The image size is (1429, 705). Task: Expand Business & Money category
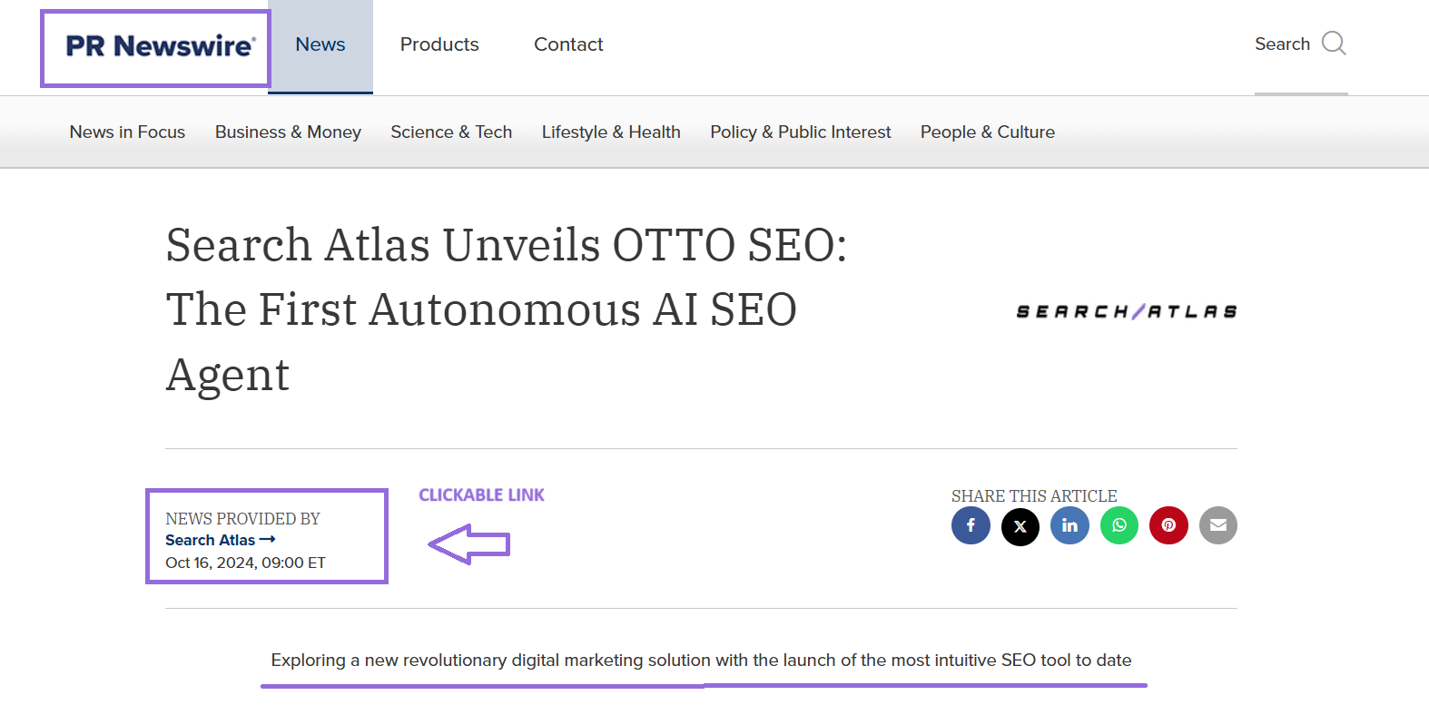tap(288, 132)
